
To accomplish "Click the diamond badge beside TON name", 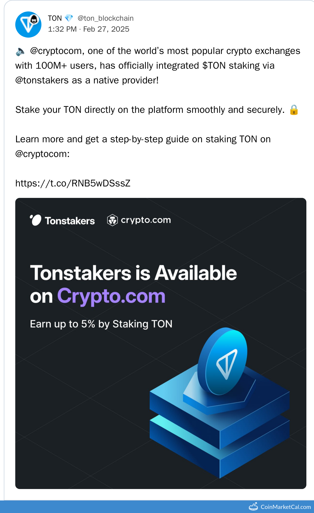I will (69, 18).
